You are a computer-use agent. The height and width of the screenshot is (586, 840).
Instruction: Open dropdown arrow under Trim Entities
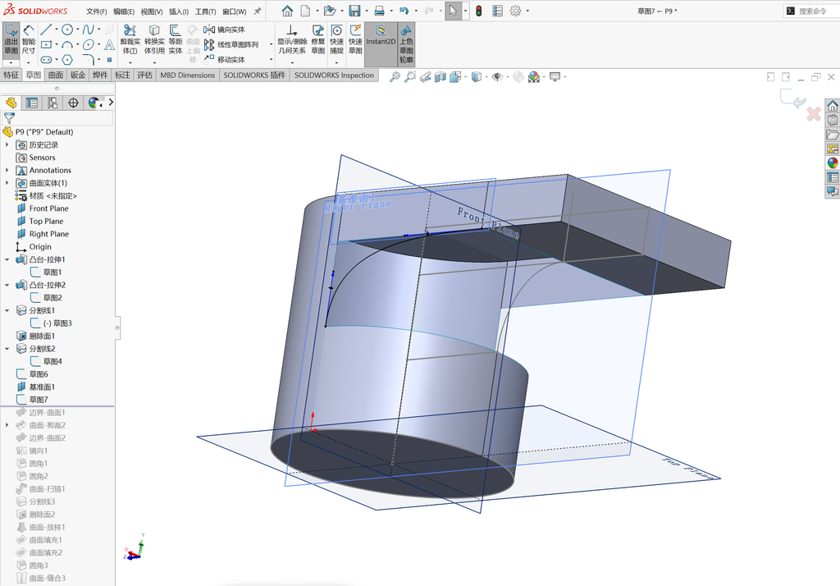[130, 62]
